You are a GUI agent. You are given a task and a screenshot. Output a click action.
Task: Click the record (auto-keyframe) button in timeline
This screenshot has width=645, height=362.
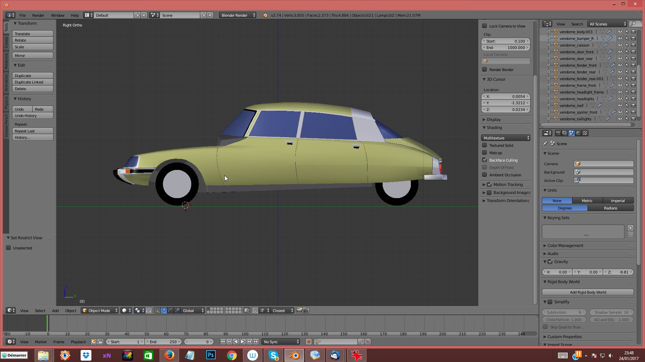tap(308, 342)
